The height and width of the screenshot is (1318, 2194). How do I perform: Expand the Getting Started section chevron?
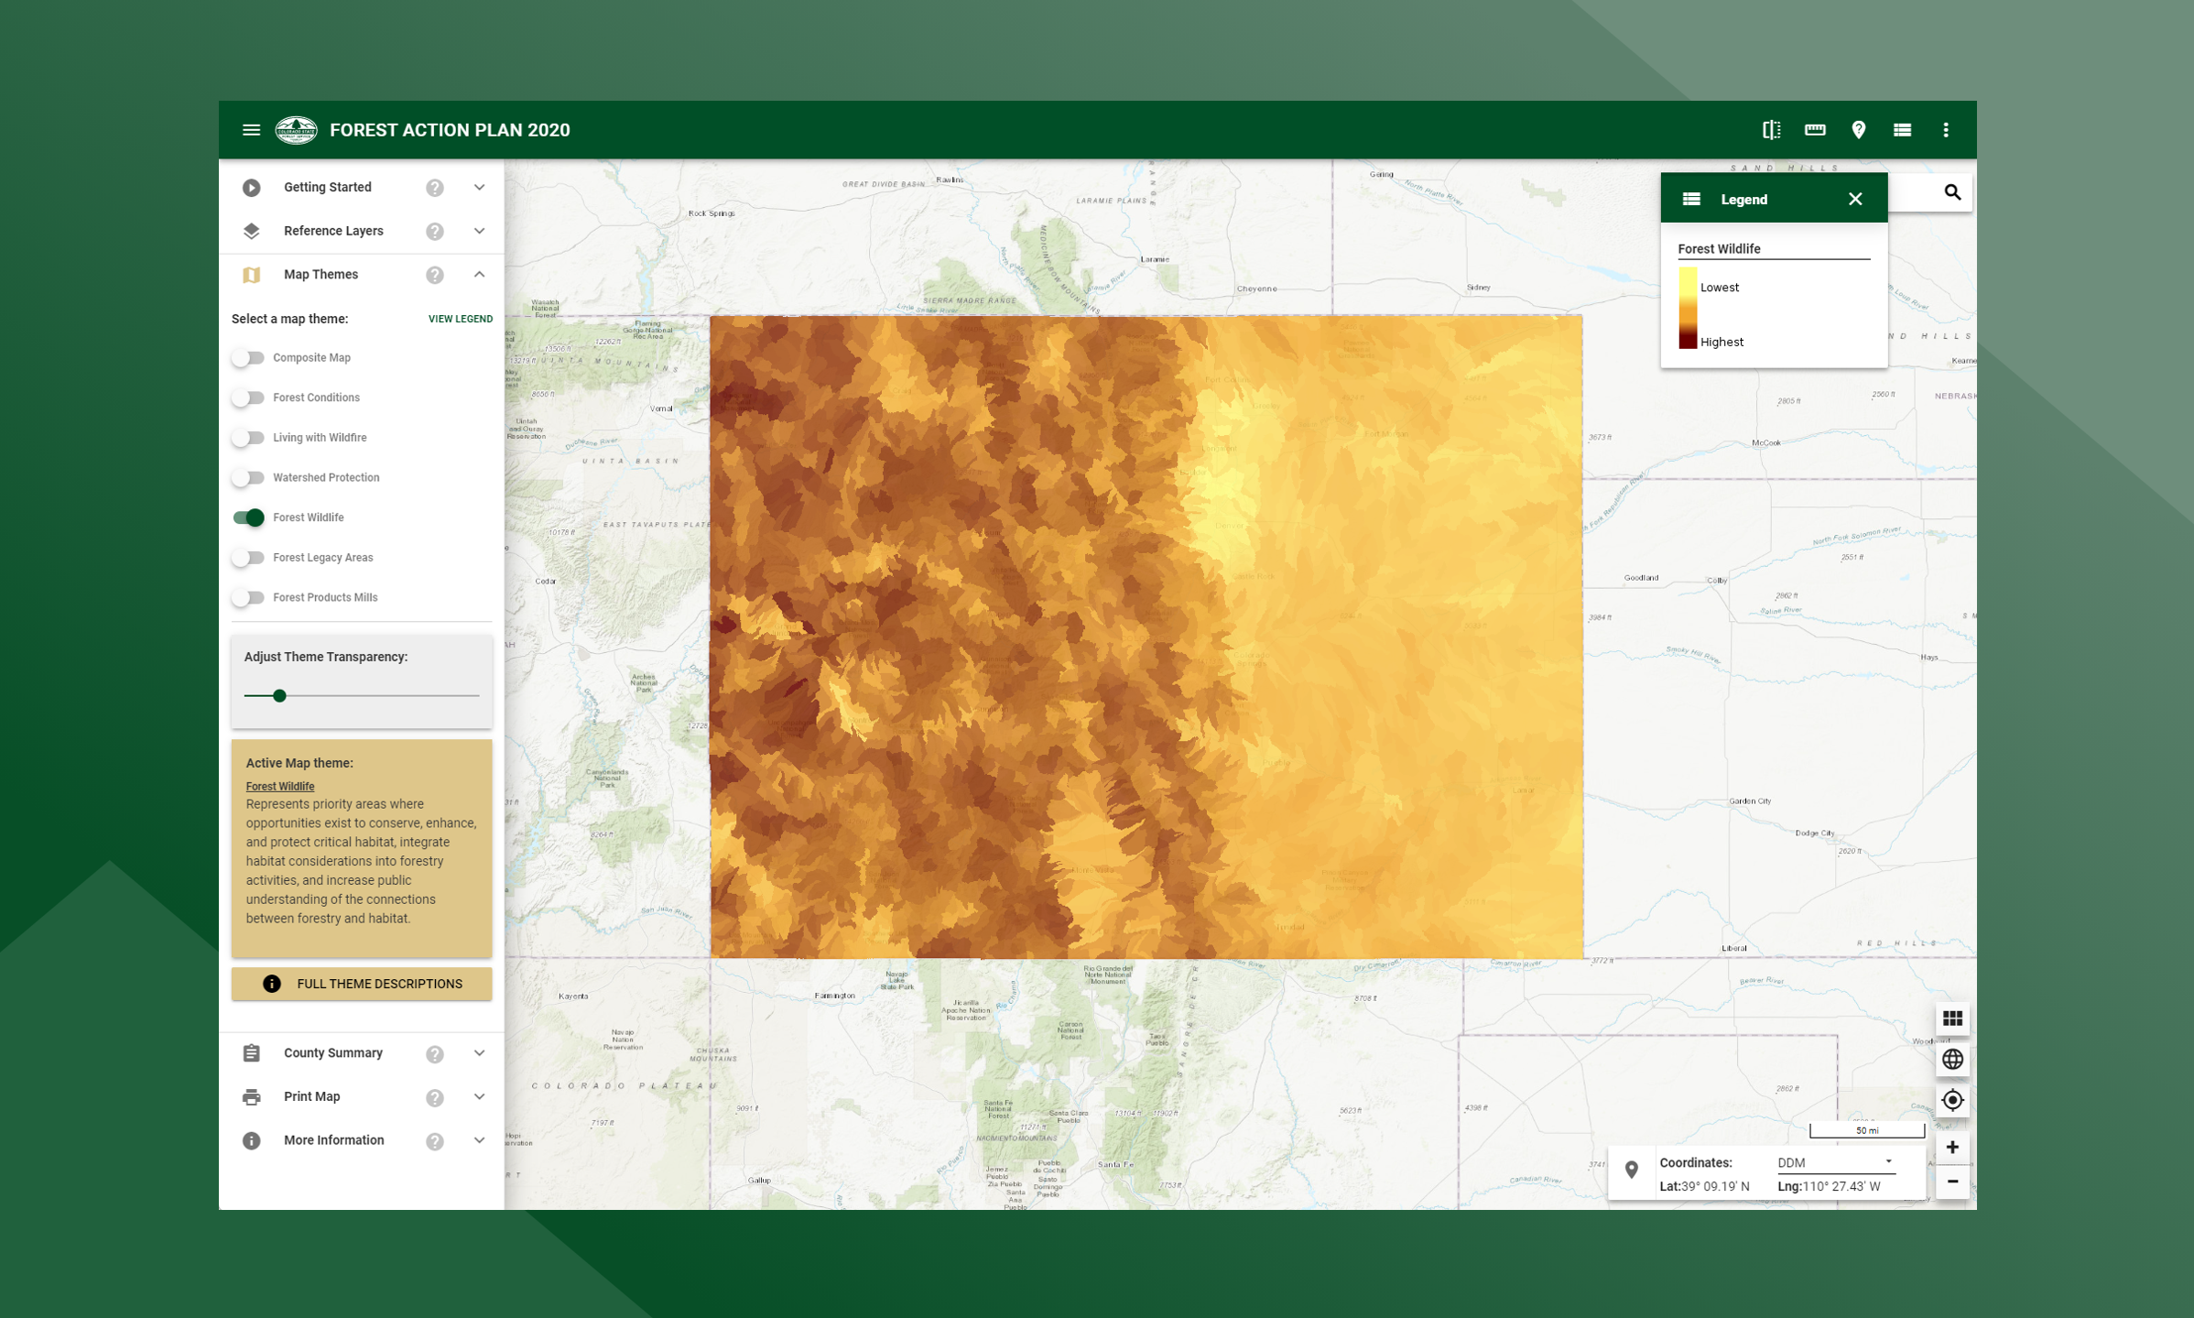(479, 187)
